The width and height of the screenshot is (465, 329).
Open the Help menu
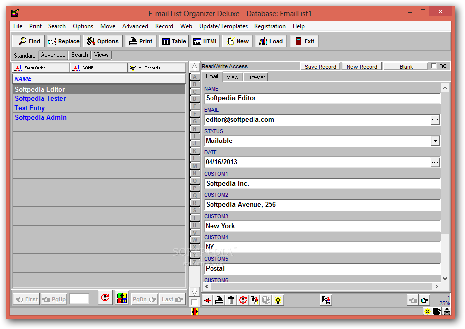click(298, 26)
